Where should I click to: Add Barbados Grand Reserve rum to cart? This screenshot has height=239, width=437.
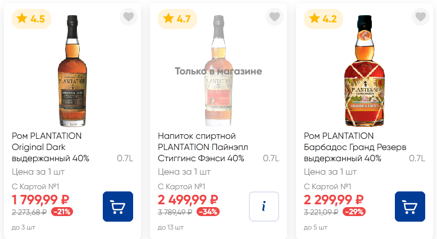pos(410,207)
